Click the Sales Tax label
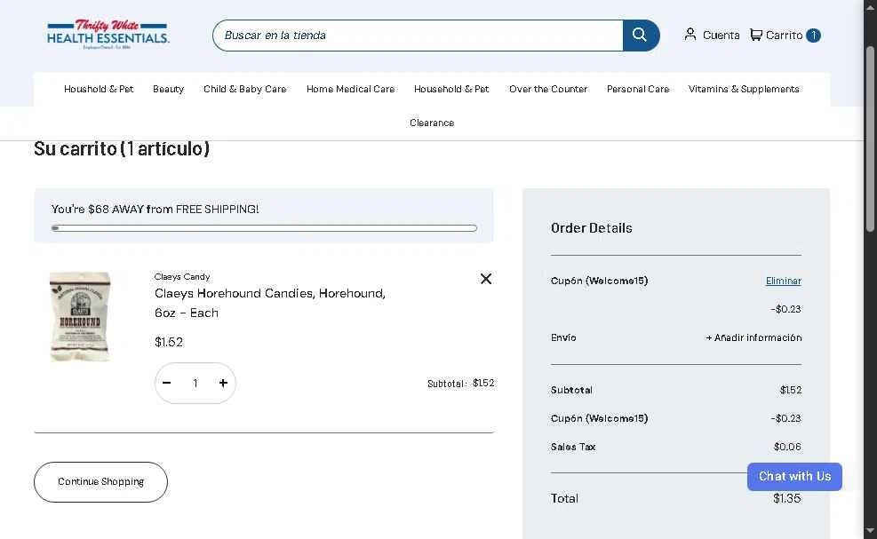This screenshot has height=539, width=877. pyautogui.click(x=573, y=447)
